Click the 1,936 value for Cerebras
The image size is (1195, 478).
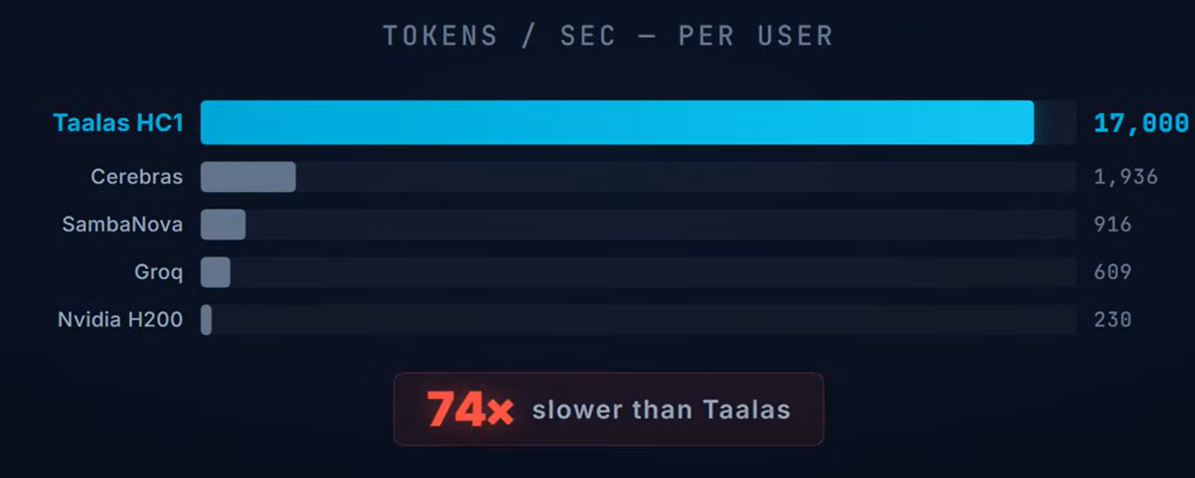click(x=1125, y=177)
